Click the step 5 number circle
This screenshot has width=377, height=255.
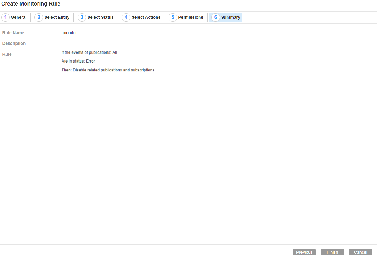(173, 18)
